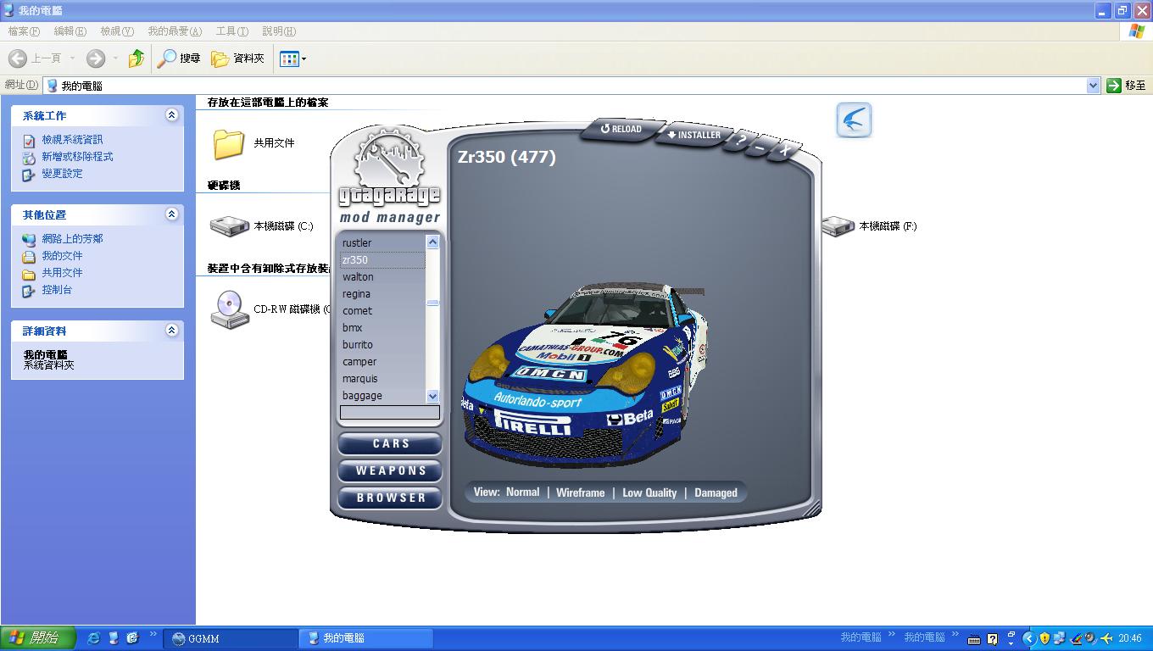Select regina in the car list
1153x651 pixels.
tap(382, 294)
